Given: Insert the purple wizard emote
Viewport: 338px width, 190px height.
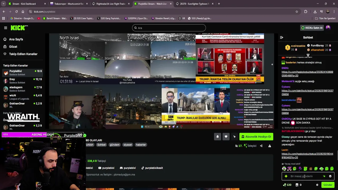Looking at the screenshot, I should point(300,169).
